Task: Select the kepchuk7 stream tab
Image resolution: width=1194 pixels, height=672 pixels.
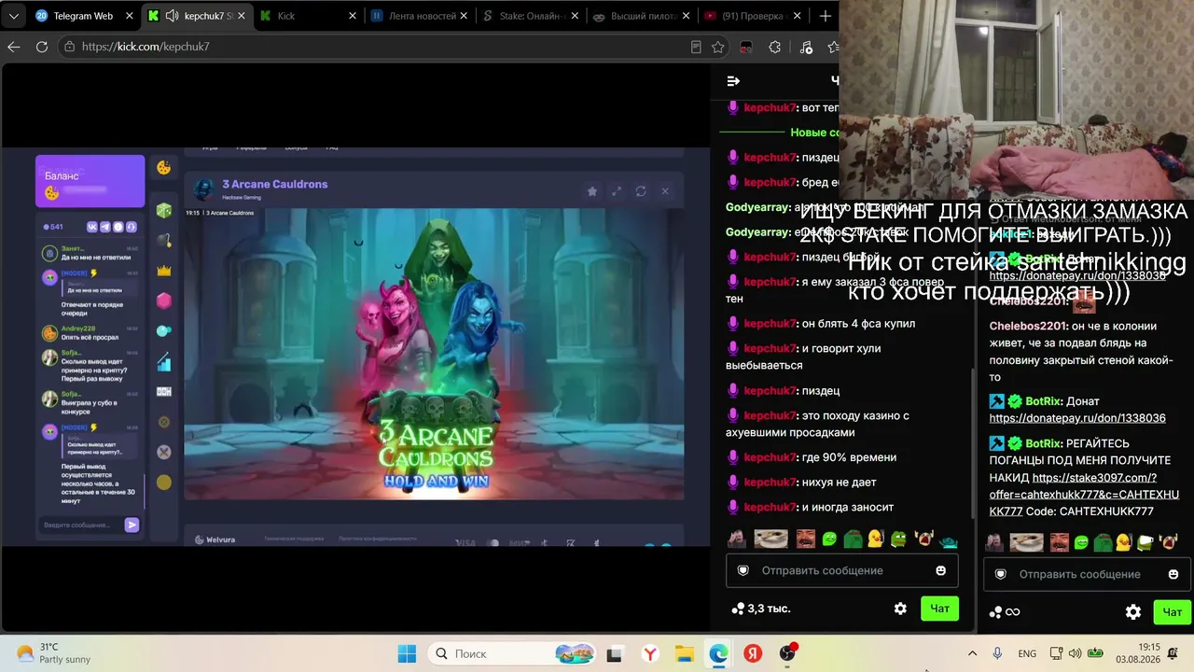Action: [x=196, y=16]
